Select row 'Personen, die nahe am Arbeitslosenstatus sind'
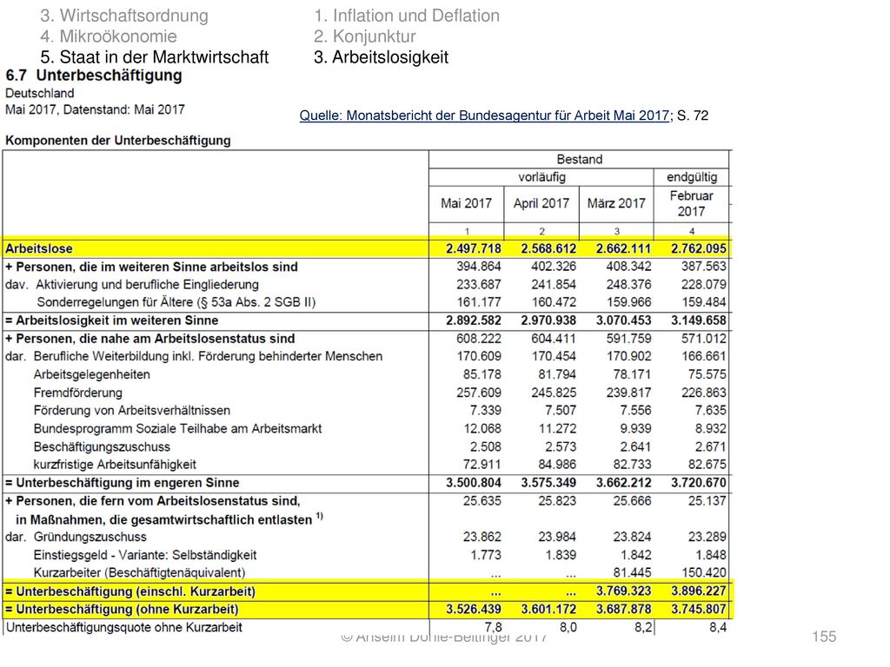The image size is (890, 667). click(x=150, y=339)
